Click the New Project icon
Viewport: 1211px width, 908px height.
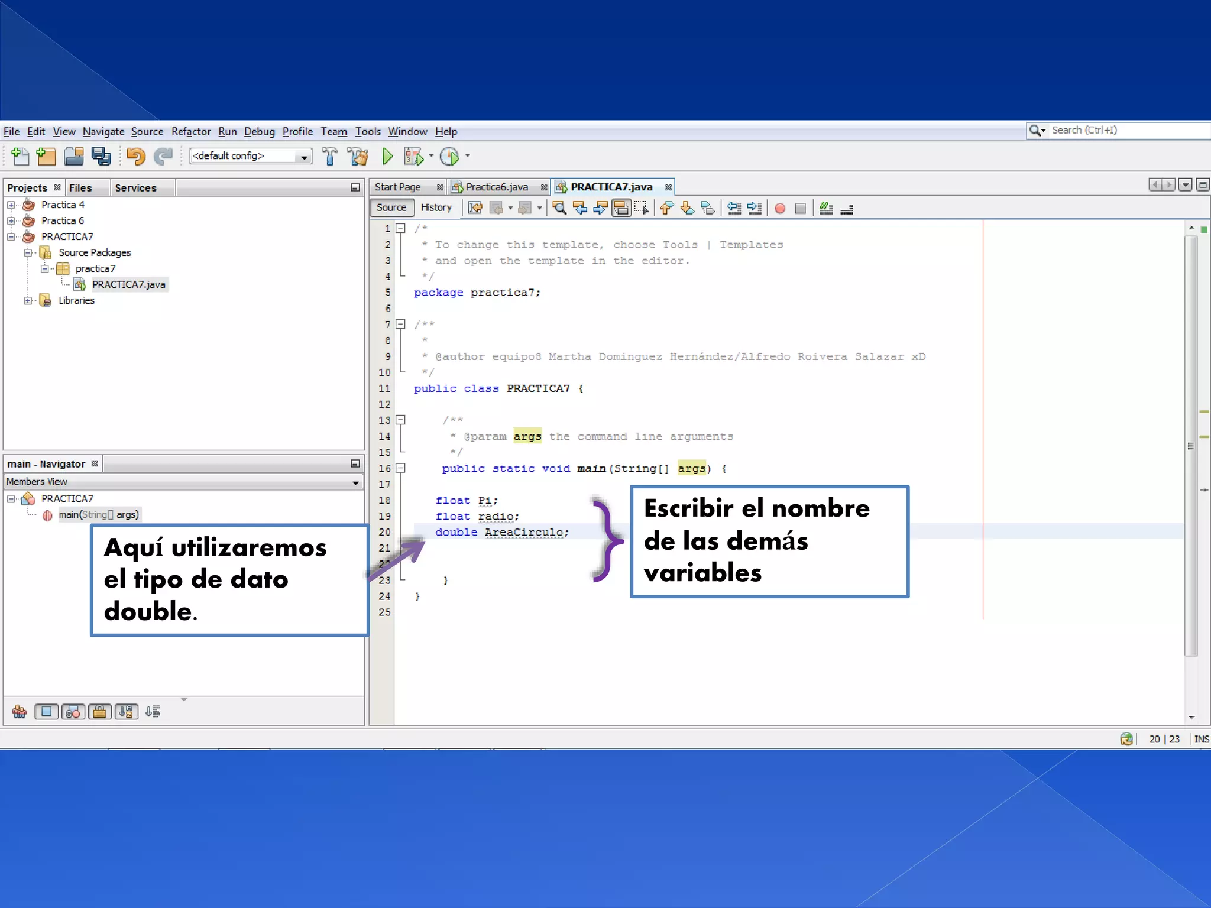[46, 156]
